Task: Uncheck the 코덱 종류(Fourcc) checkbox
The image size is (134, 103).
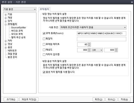Action: coord(44,33)
